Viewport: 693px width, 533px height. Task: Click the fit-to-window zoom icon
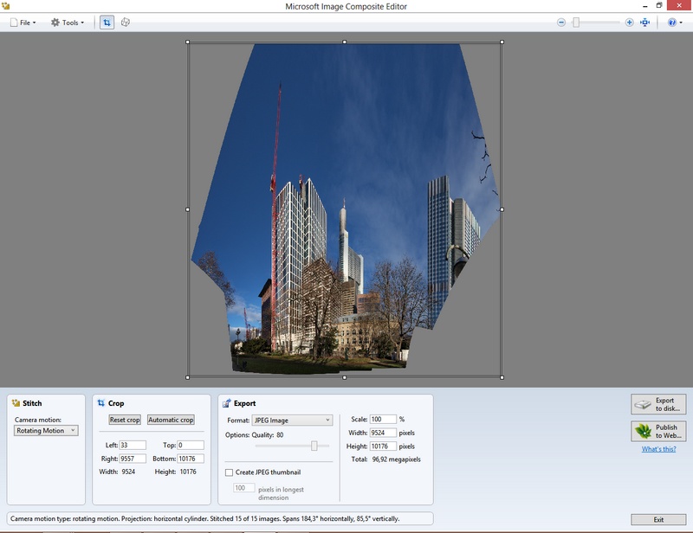[x=645, y=22]
